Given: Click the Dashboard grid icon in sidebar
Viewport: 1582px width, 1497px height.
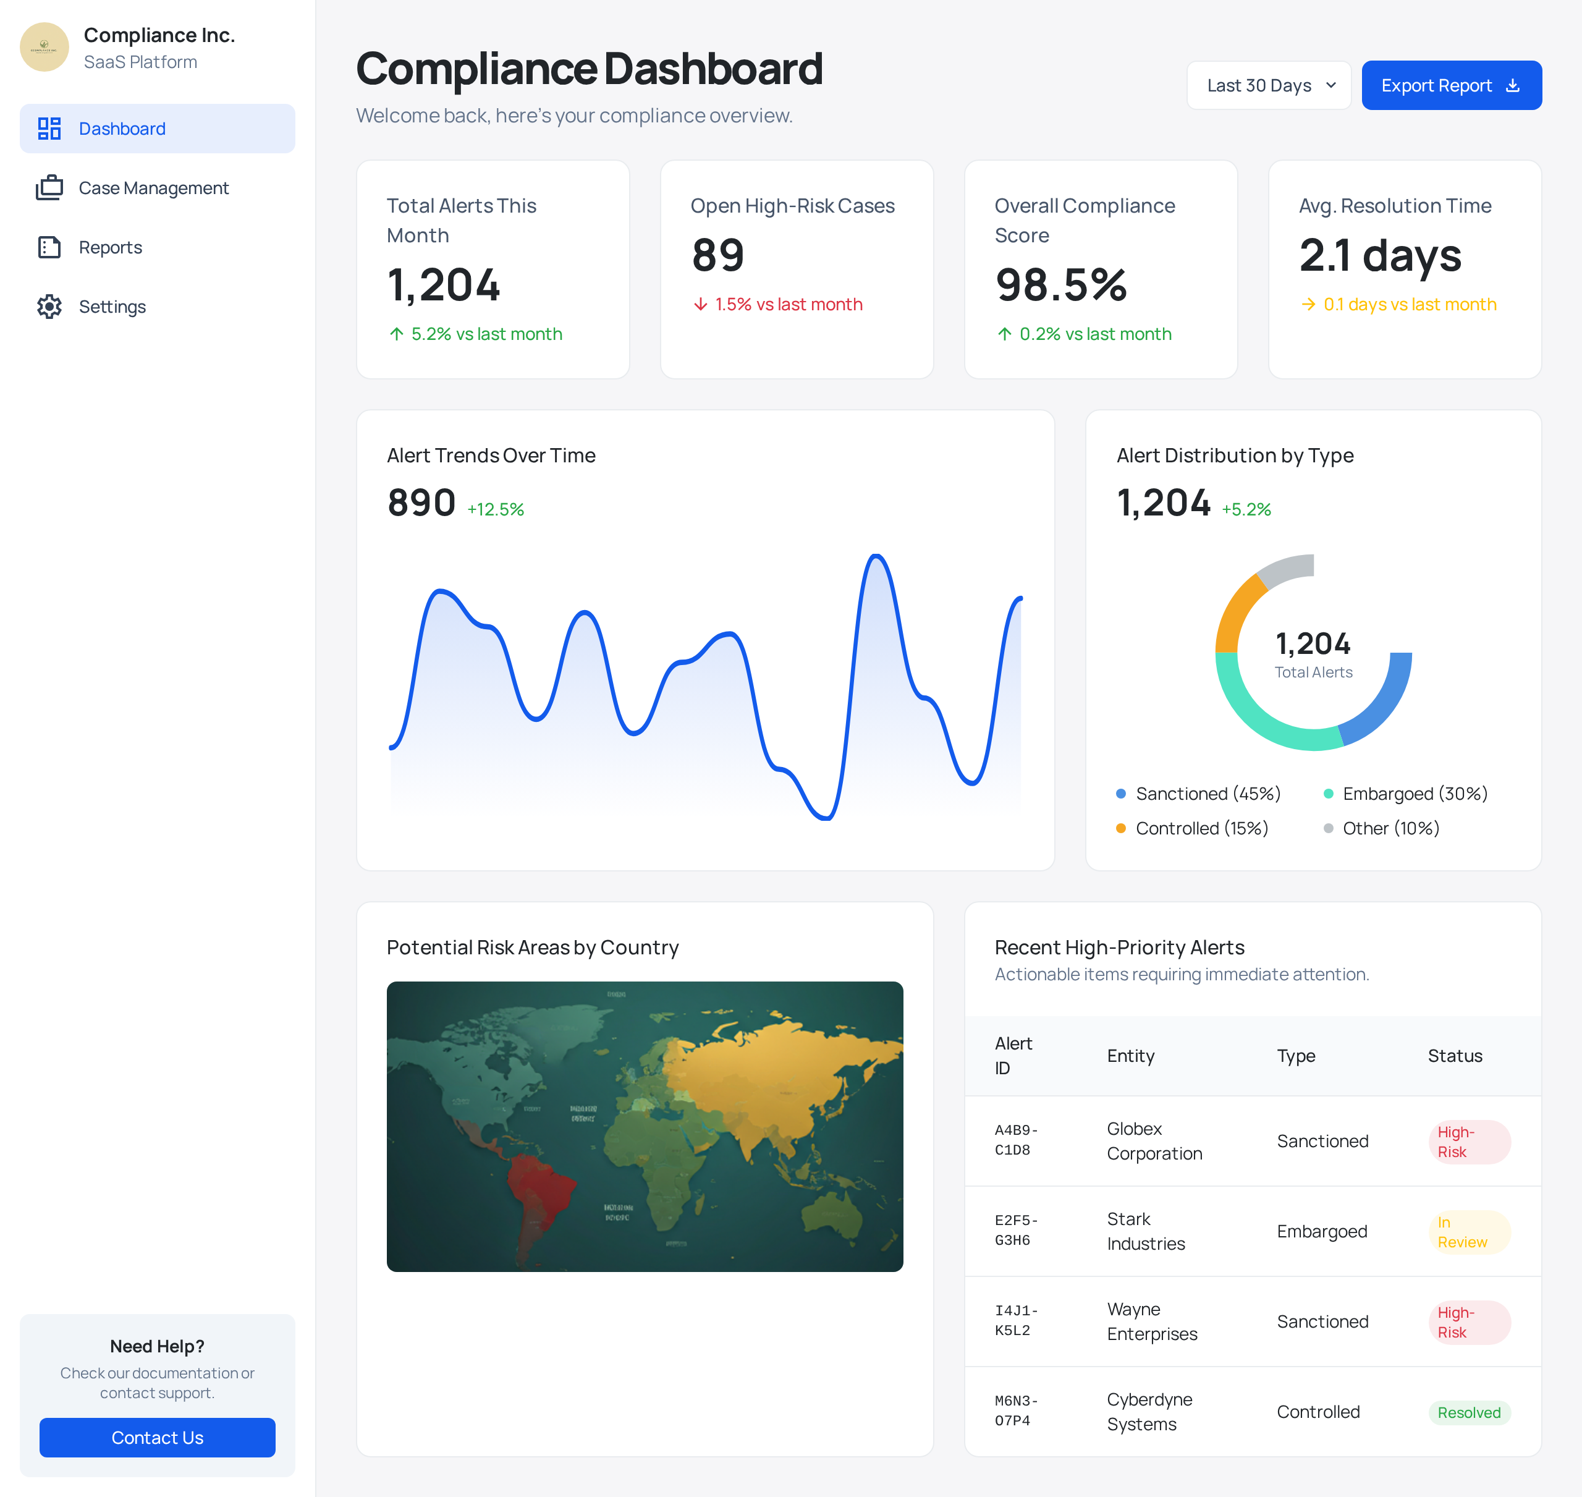Looking at the screenshot, I should 49,129.
